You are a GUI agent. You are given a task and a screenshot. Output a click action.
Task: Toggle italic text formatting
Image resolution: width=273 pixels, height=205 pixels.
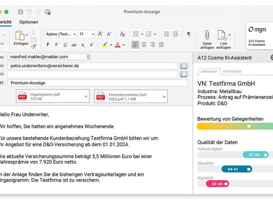[57, 44]
